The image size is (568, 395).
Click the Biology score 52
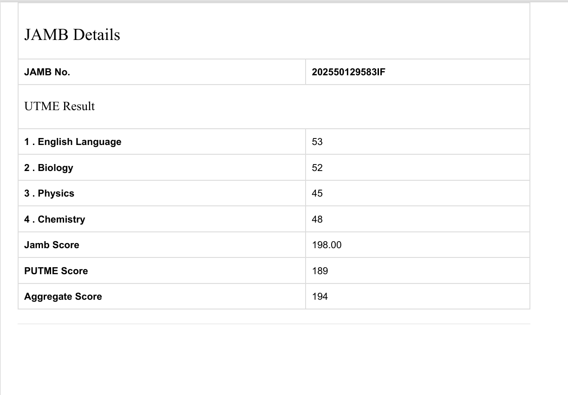coord(317,168)
